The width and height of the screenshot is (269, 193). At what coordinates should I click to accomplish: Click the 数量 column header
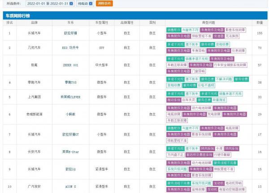click(260, 22)
